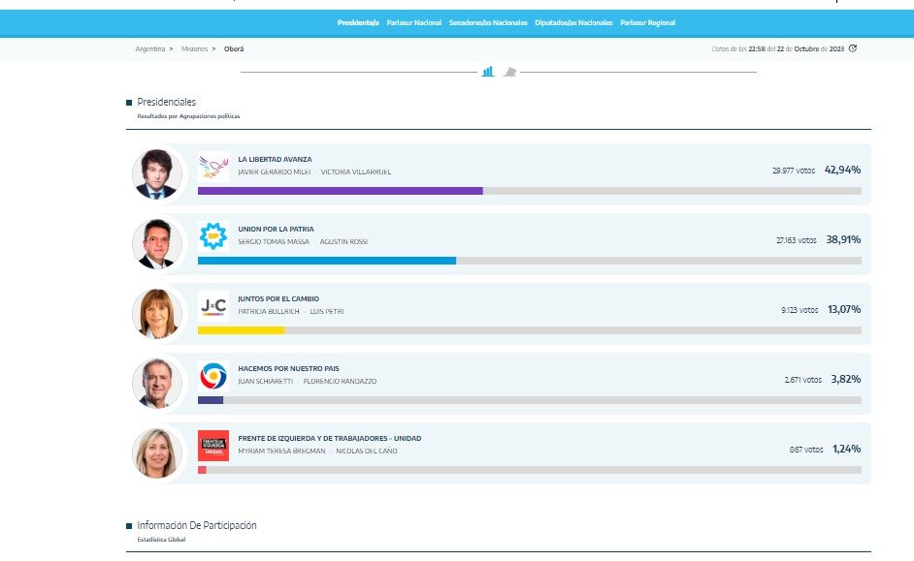Viewport: 914px width, 561px height.
Task: Click the PATRICIA BULLRICH candidate name
Action: pos(268,312)
